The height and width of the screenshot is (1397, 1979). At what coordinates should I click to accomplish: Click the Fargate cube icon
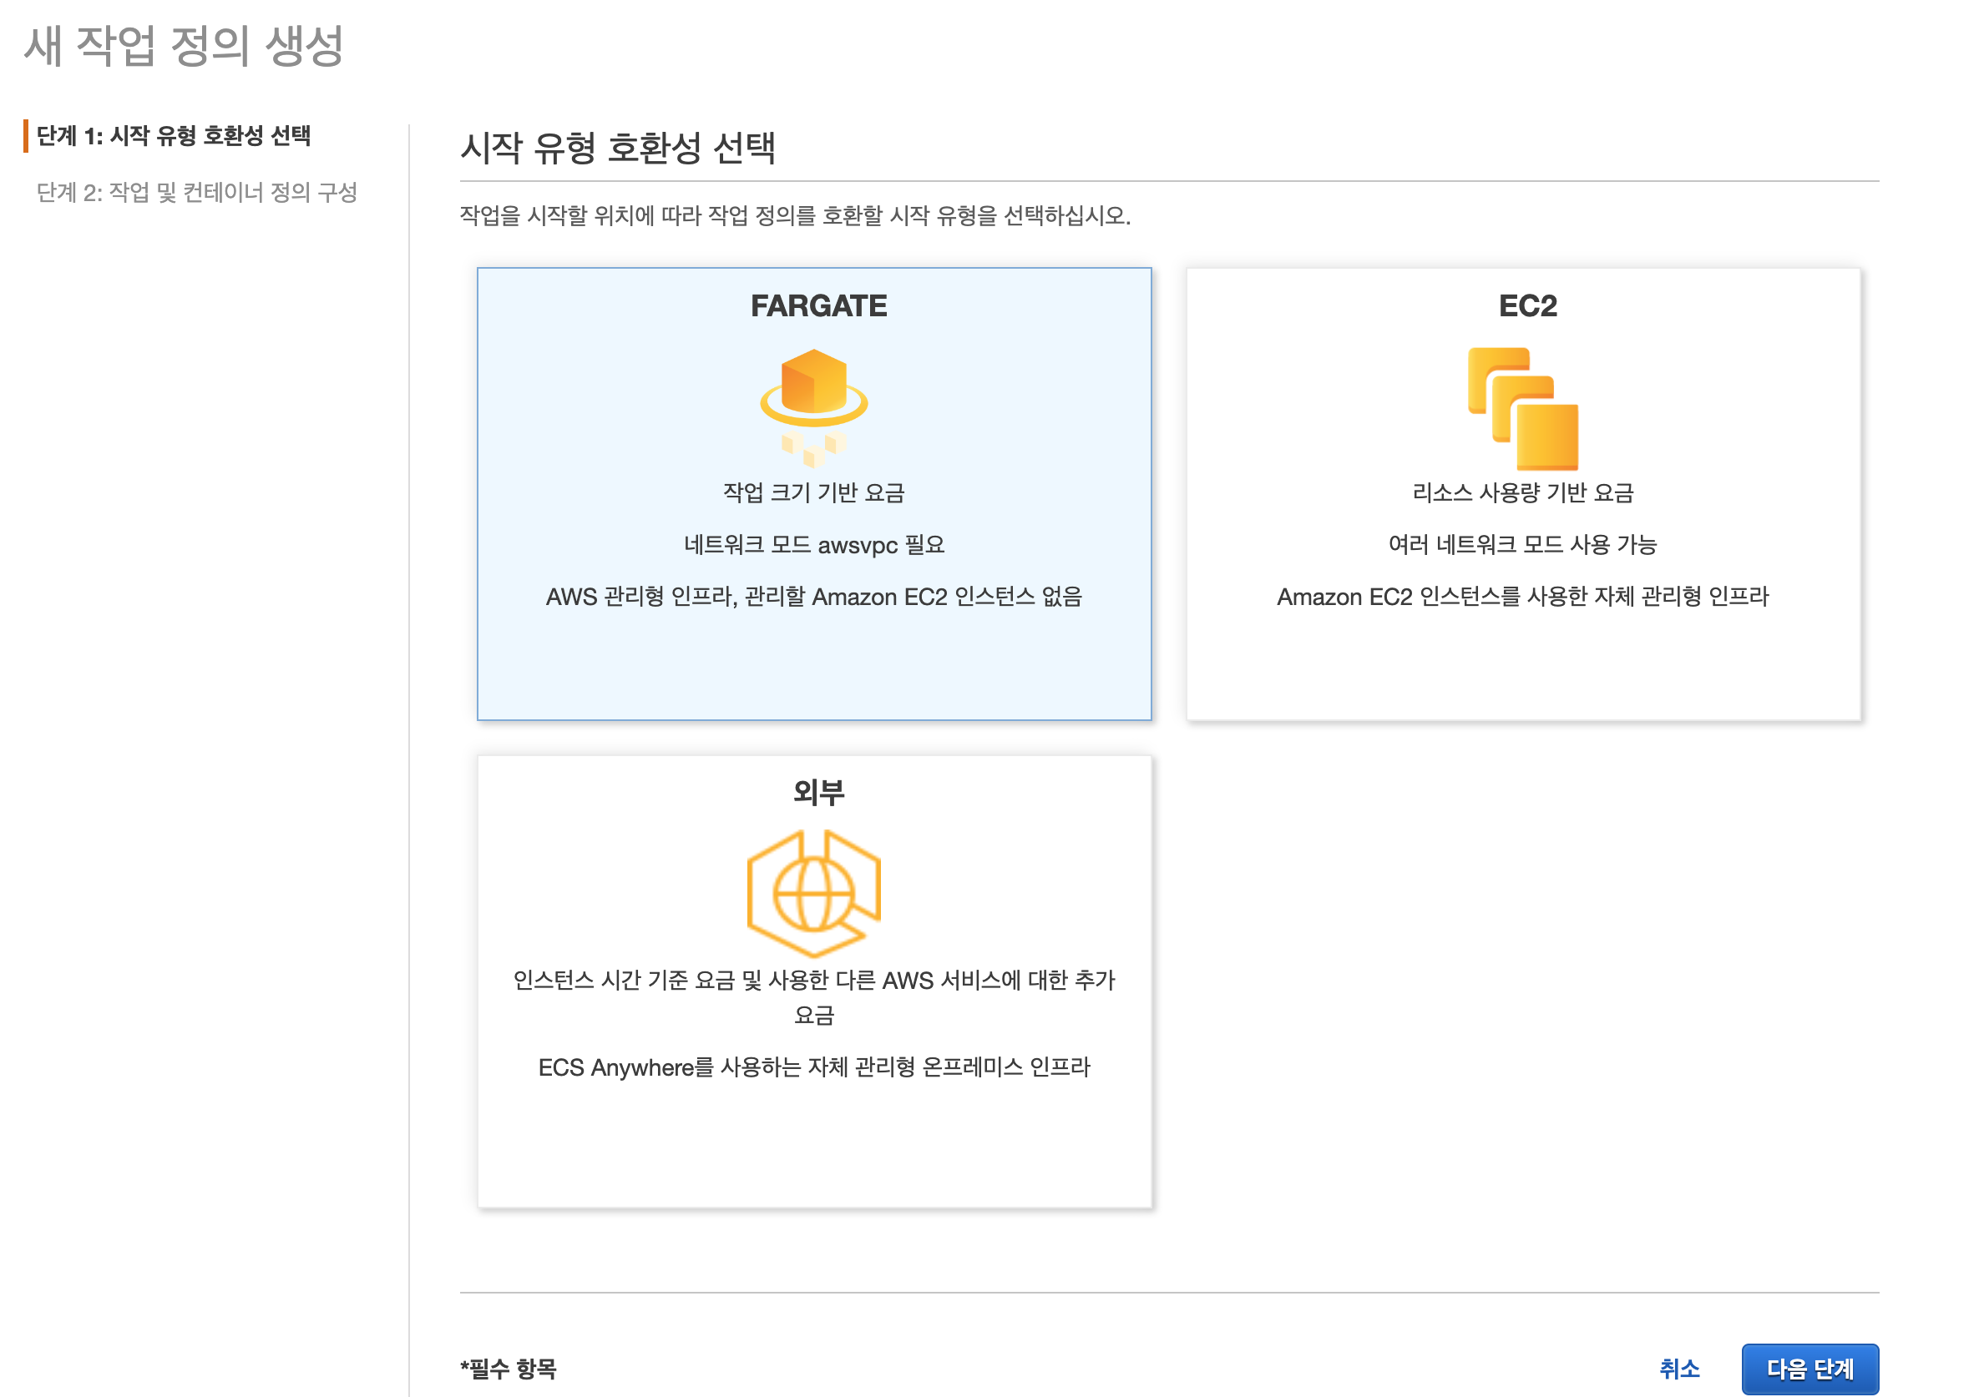[x=813, y=407]
